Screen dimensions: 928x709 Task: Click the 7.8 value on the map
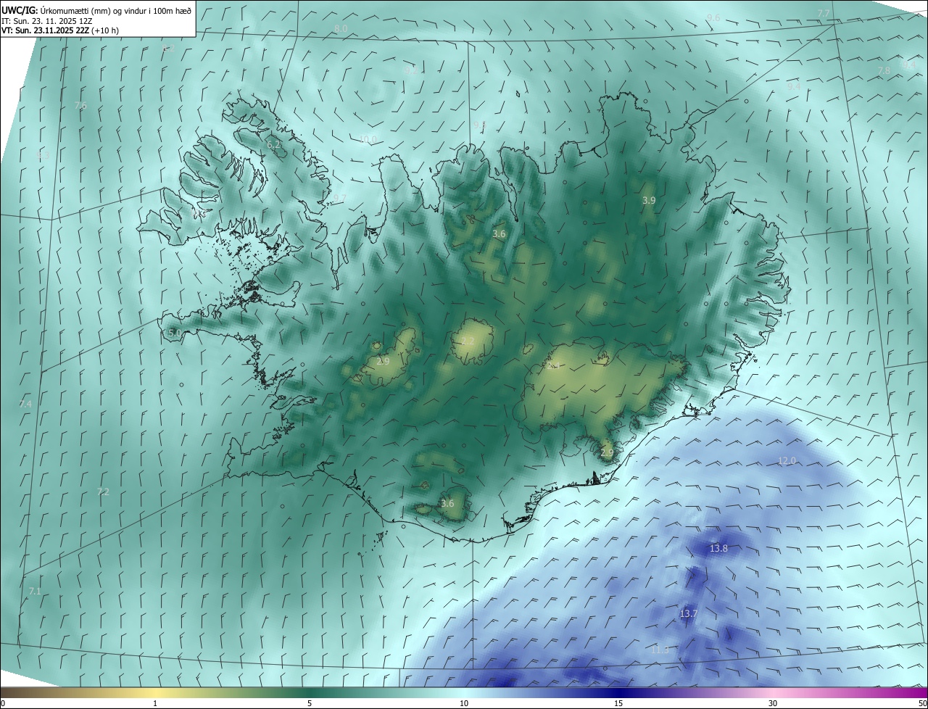click(x=884, y=71)
